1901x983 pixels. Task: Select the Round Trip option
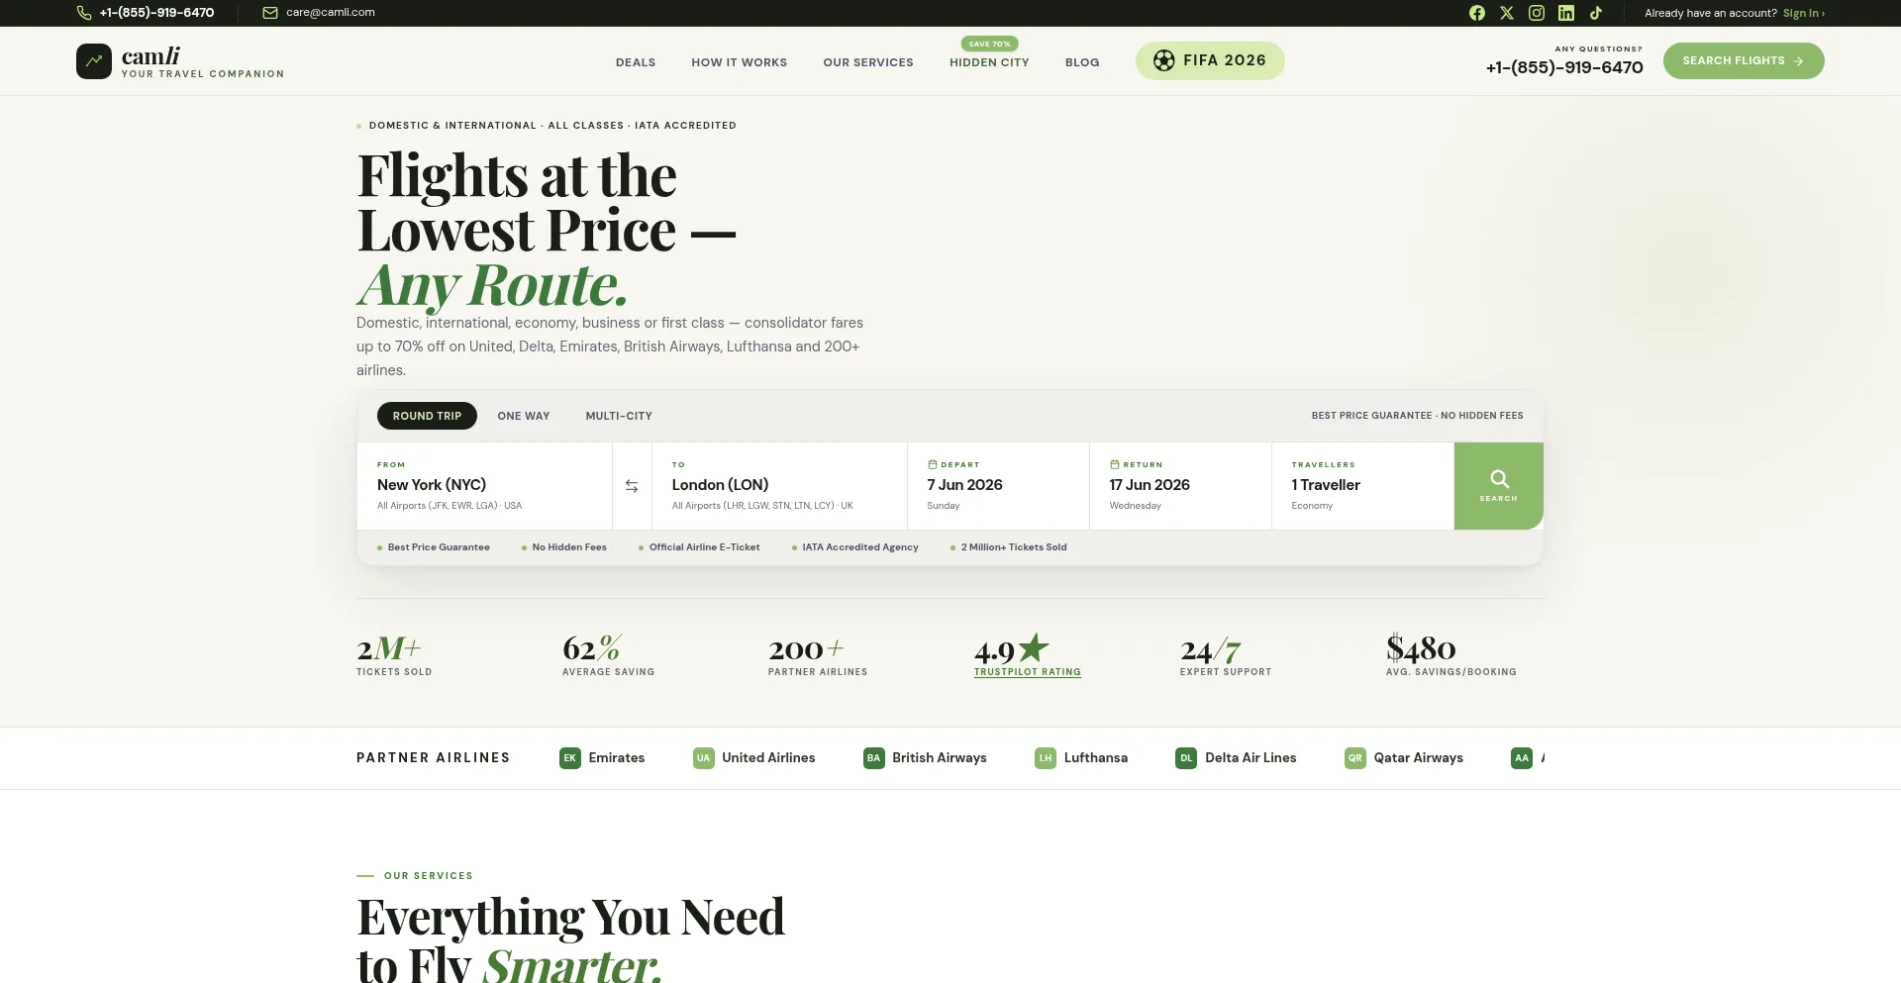coord(427,416)
